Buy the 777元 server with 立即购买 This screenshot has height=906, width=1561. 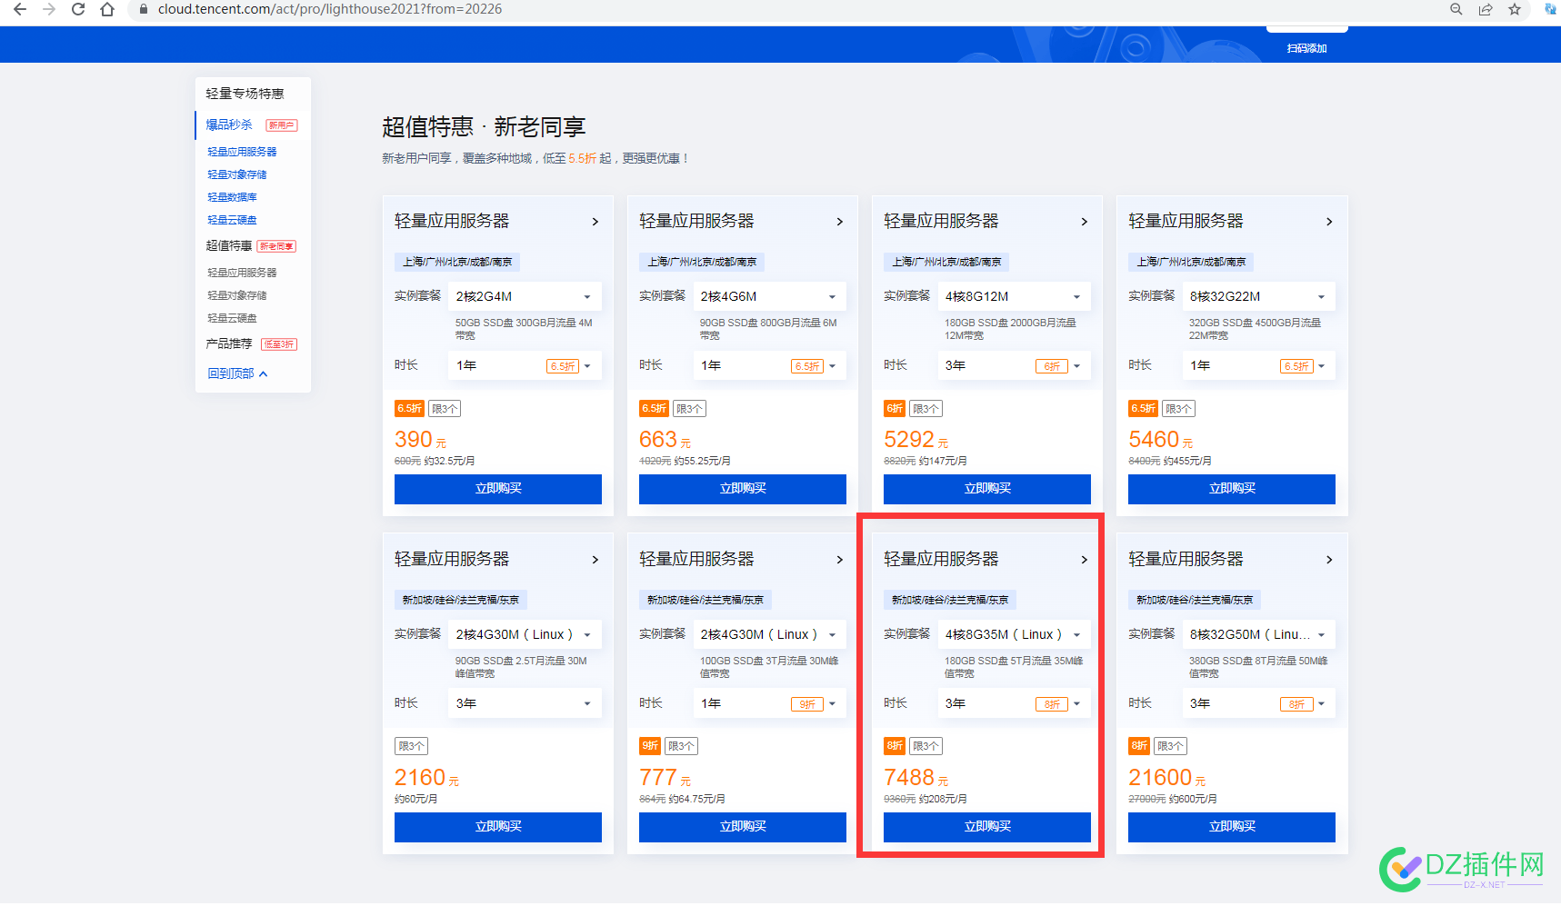pyautogui.click(x=743, y=827)
